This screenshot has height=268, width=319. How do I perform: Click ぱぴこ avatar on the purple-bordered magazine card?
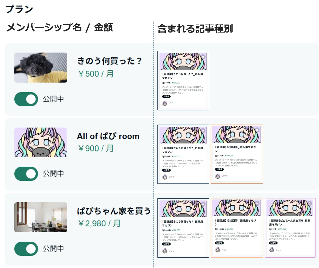(x=272, y=250)
